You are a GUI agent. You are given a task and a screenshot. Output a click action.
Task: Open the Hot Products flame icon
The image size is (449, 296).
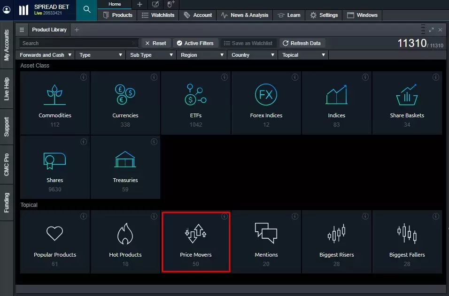coord(125,234)
